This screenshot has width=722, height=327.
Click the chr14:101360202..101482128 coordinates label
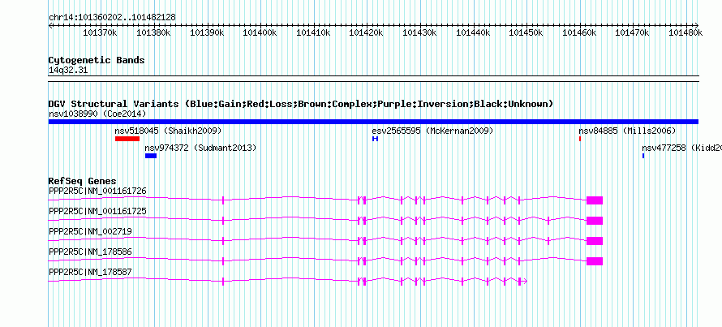coord(112,17)
